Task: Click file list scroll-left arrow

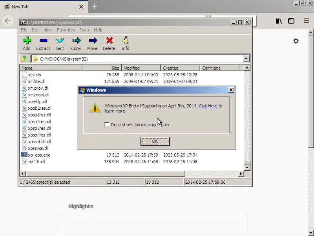Action: click(22, 173)
